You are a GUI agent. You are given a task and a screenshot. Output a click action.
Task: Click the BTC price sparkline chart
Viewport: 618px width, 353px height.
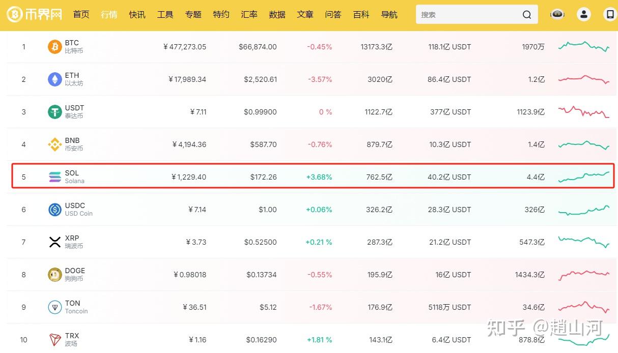583,46
